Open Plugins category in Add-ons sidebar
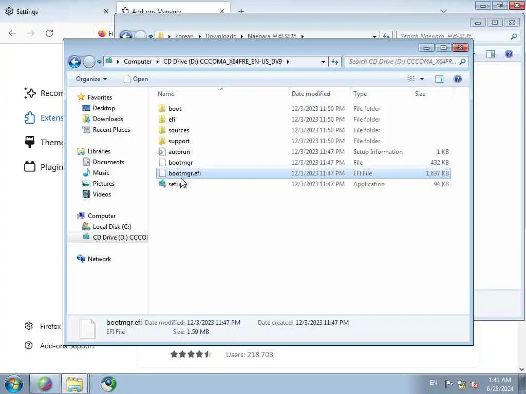 click(43, 167)
